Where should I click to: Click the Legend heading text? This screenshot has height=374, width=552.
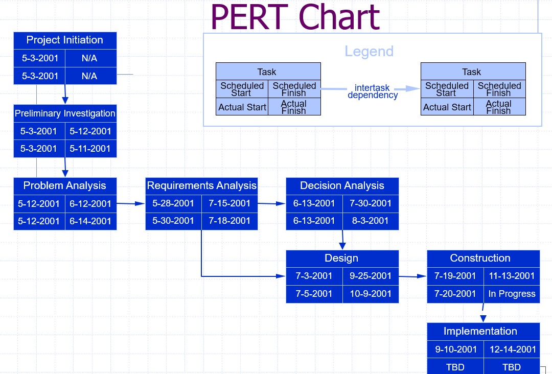pos(369,52)
